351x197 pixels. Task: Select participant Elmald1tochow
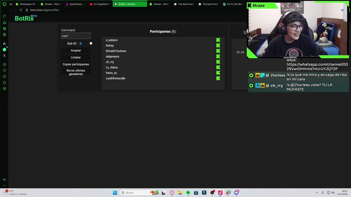pyautogui.click(x=116, y=51)
